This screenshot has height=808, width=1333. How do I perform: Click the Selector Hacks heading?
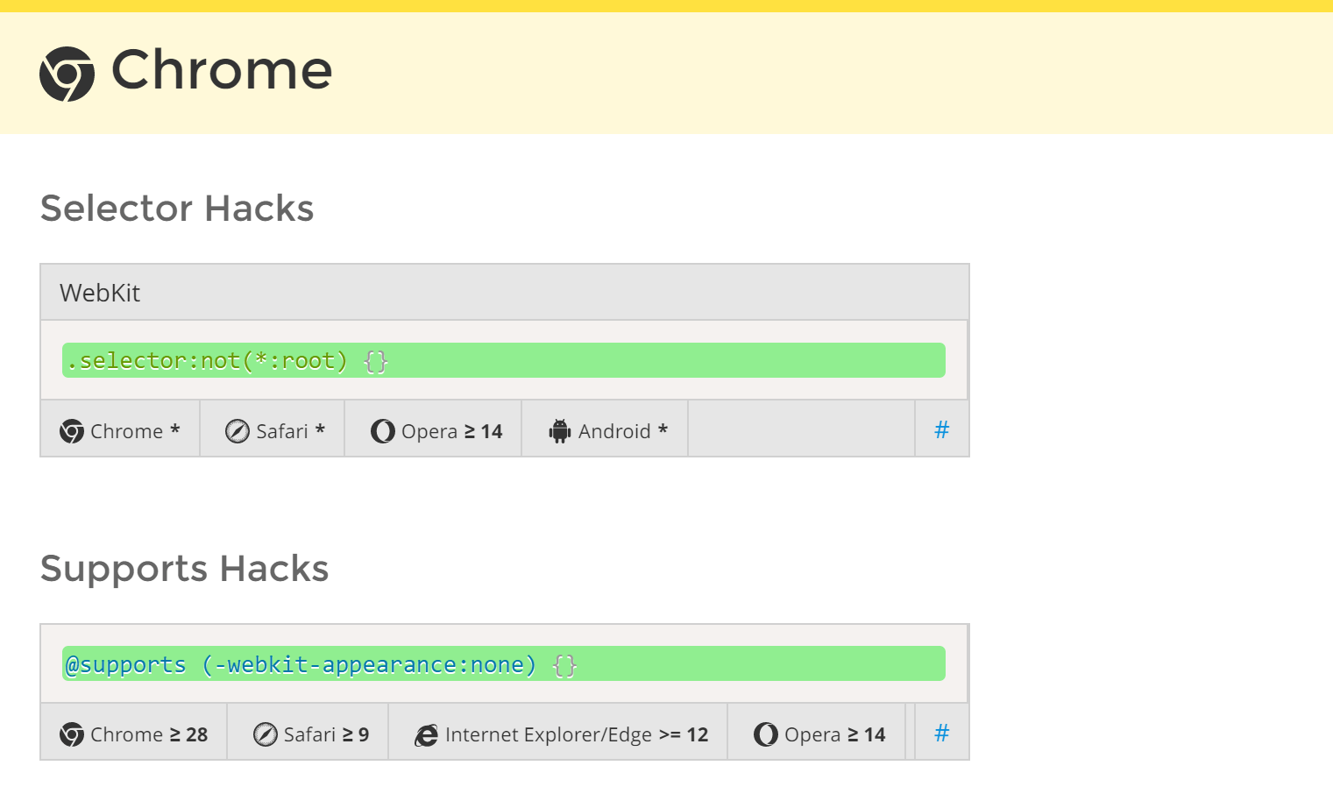177,209
